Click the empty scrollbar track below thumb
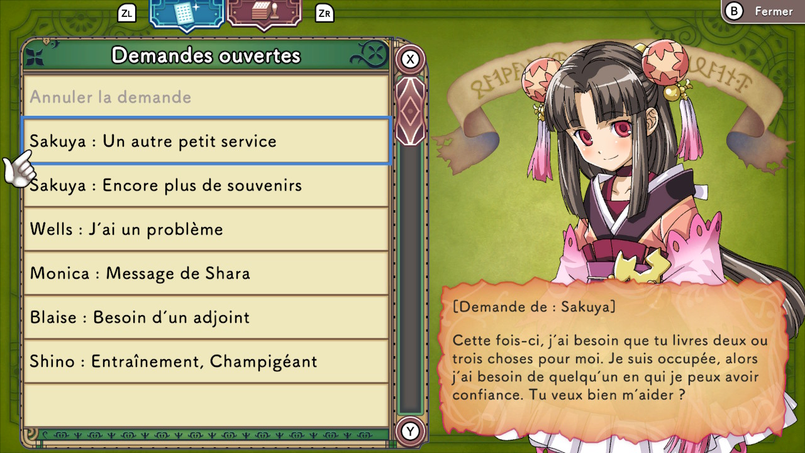The image size is (805, 453). point(411,279)
